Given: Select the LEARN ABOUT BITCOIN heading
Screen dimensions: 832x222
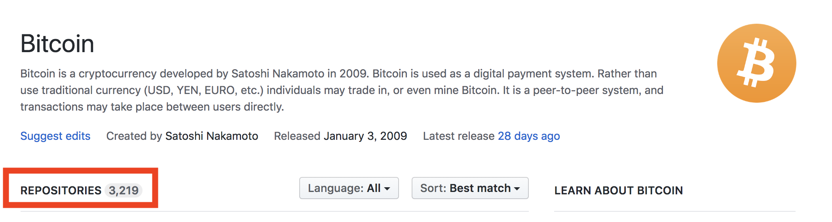Looking at the screenshot, I should click(618, 190).
